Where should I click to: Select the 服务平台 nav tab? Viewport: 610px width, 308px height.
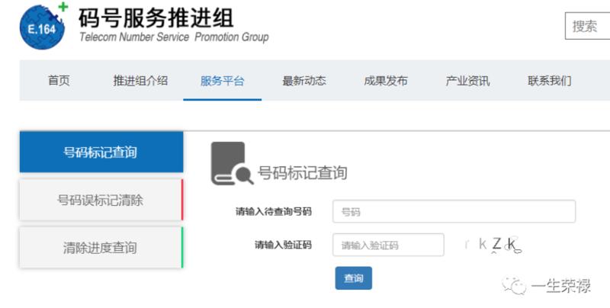coord(222,81)
